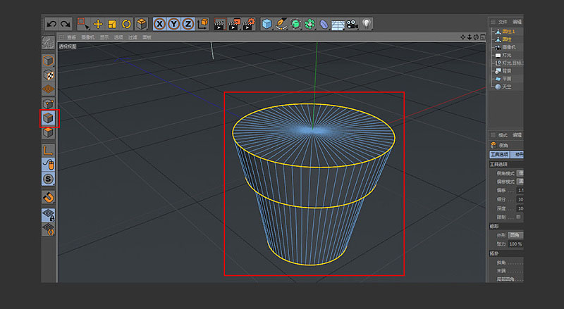Toggle Z axis lock button
Viewport: 564px width, 309px height.
(188, 24)
